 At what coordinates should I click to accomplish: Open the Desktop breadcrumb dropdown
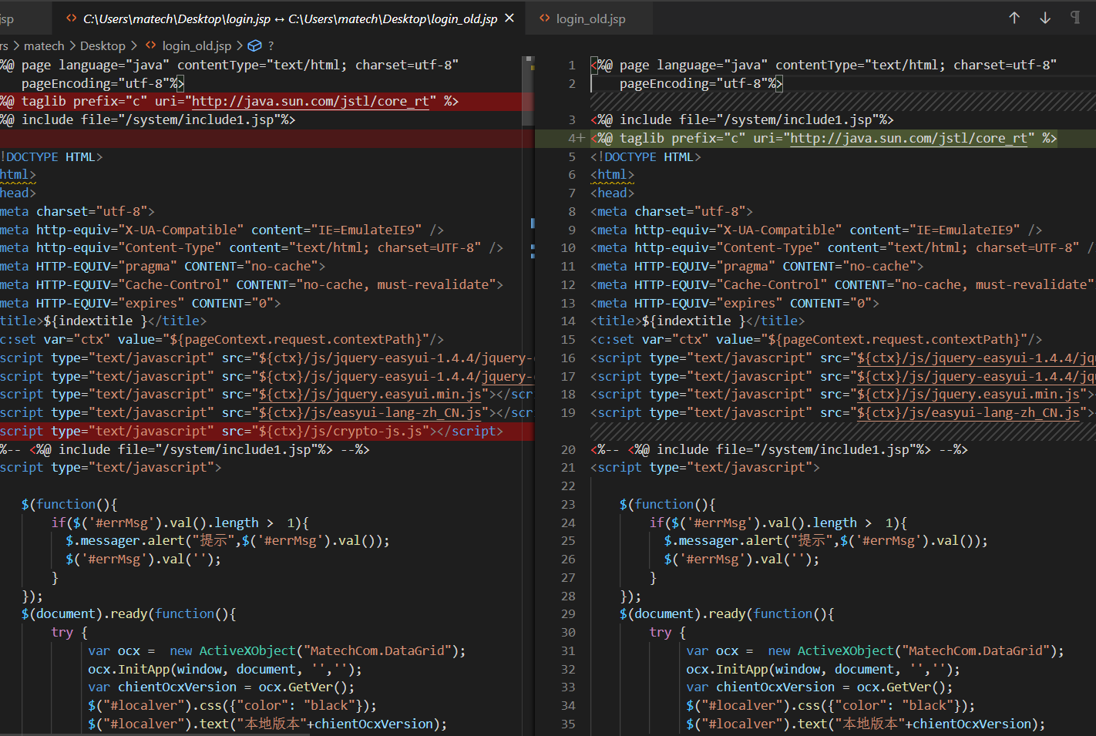(103, 45)
